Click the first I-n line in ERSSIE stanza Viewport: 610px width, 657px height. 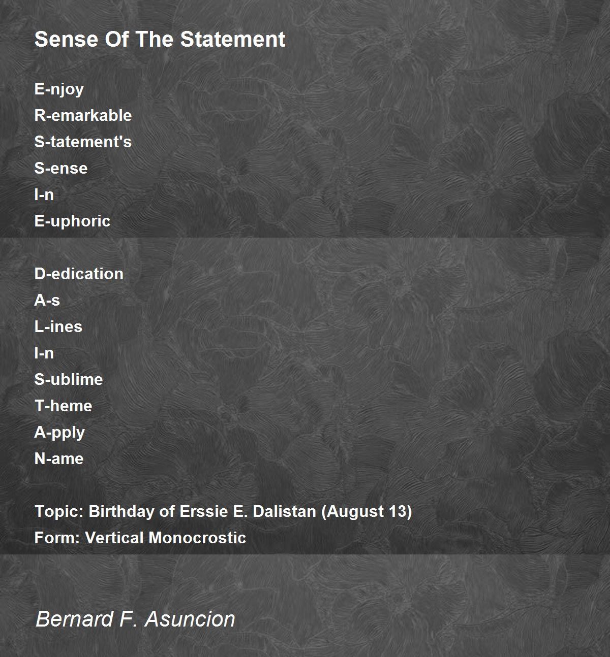point(44,194)
